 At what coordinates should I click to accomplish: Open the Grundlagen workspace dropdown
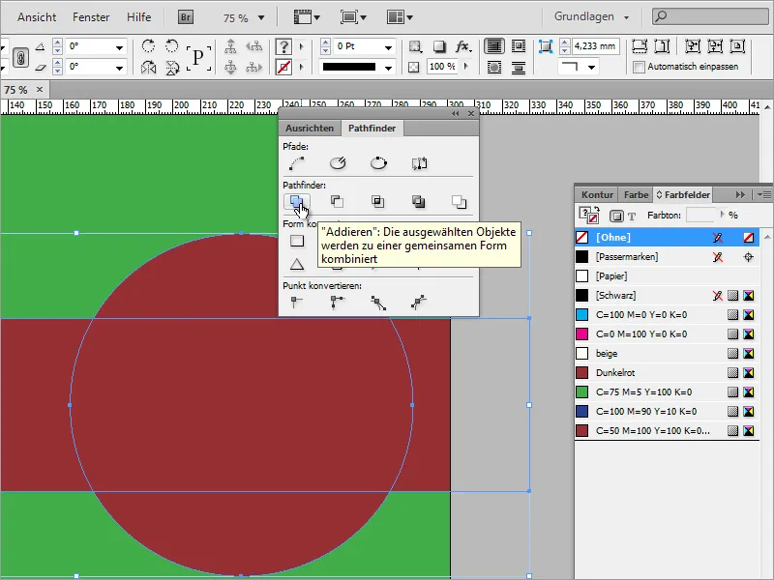point(626,17)
